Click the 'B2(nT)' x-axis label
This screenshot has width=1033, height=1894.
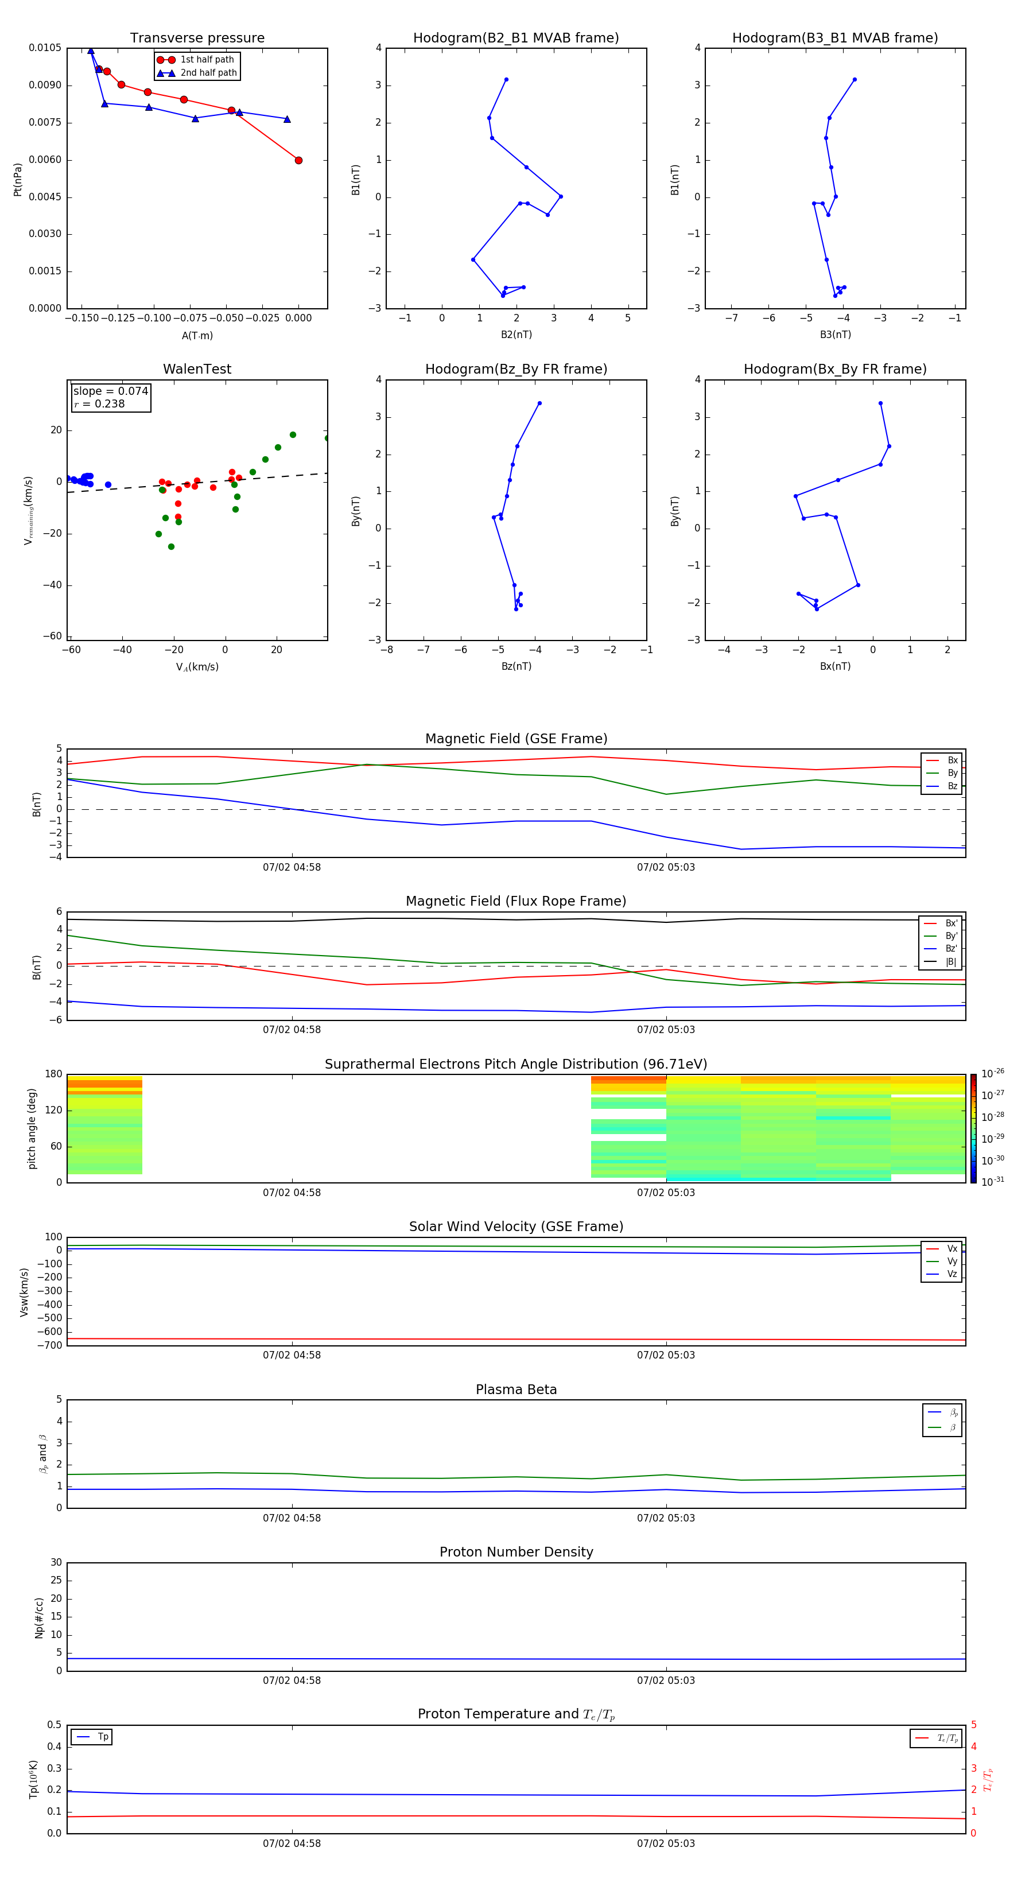tap(516, 335)
